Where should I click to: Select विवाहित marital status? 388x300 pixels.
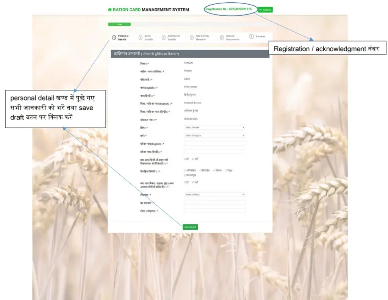point(201,170)
